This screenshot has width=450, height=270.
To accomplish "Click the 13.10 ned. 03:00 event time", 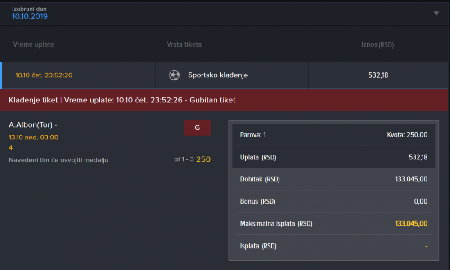I will coord(34,137).
